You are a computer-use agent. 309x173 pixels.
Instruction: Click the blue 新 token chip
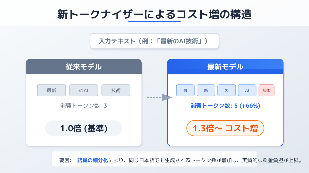[206, 90]
